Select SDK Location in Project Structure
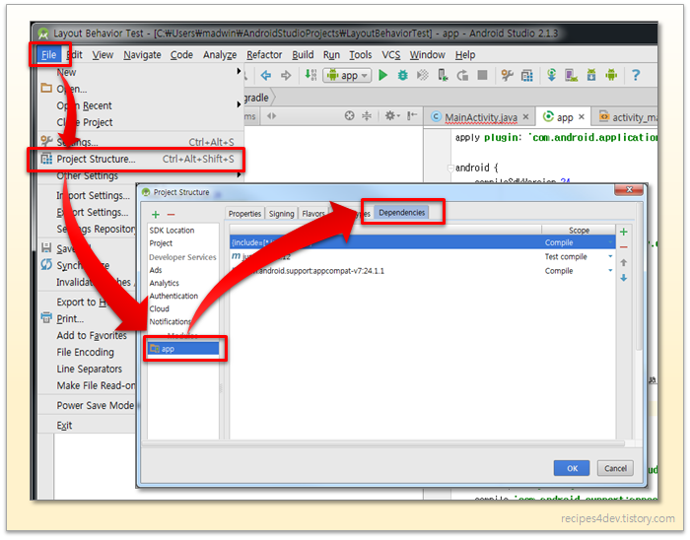Screen dimensions: 690x540 pyautogui.click(x=172, y=231)
